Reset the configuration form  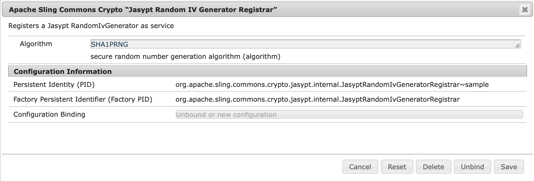[x=397, y=167]
